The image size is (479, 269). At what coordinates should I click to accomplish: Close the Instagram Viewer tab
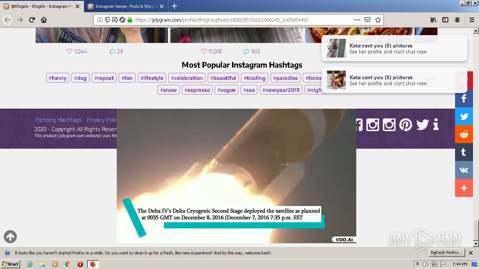tap(162, 6)
